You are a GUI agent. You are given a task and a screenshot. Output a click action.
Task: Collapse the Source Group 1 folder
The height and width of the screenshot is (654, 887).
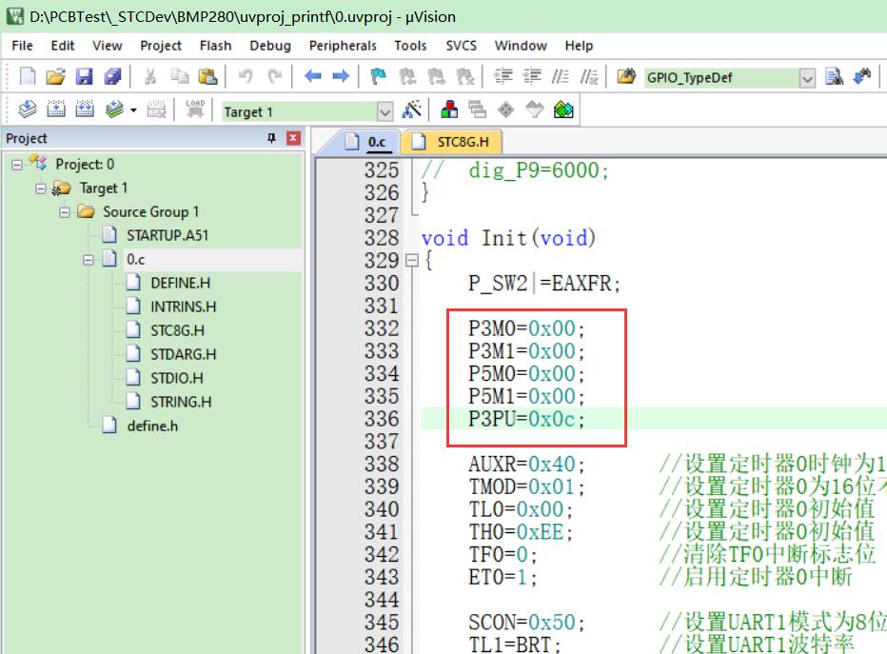click(65, 212)
